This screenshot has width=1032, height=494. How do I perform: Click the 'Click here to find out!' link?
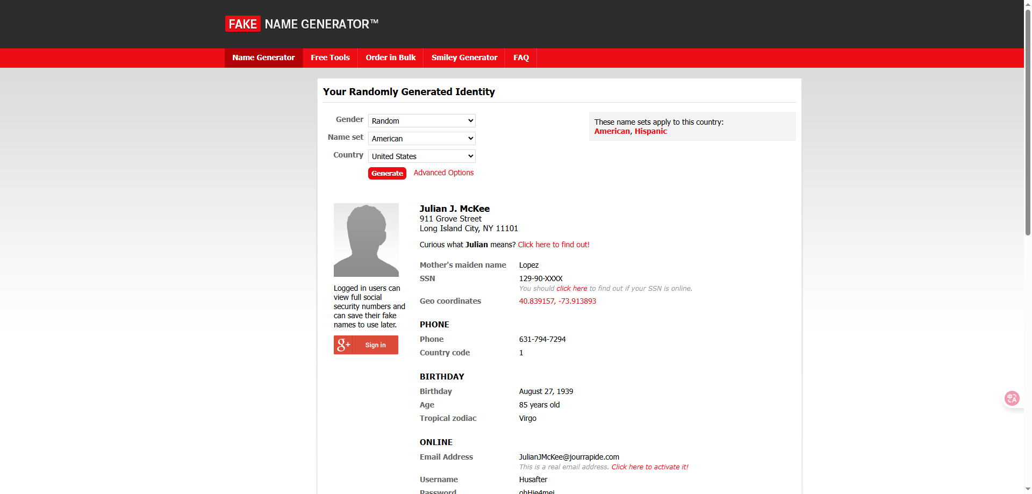point(554,245)
